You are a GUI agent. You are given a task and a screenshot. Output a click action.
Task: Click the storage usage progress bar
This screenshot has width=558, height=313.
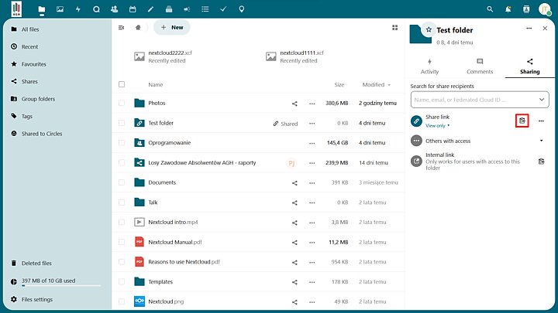(56, 286)
